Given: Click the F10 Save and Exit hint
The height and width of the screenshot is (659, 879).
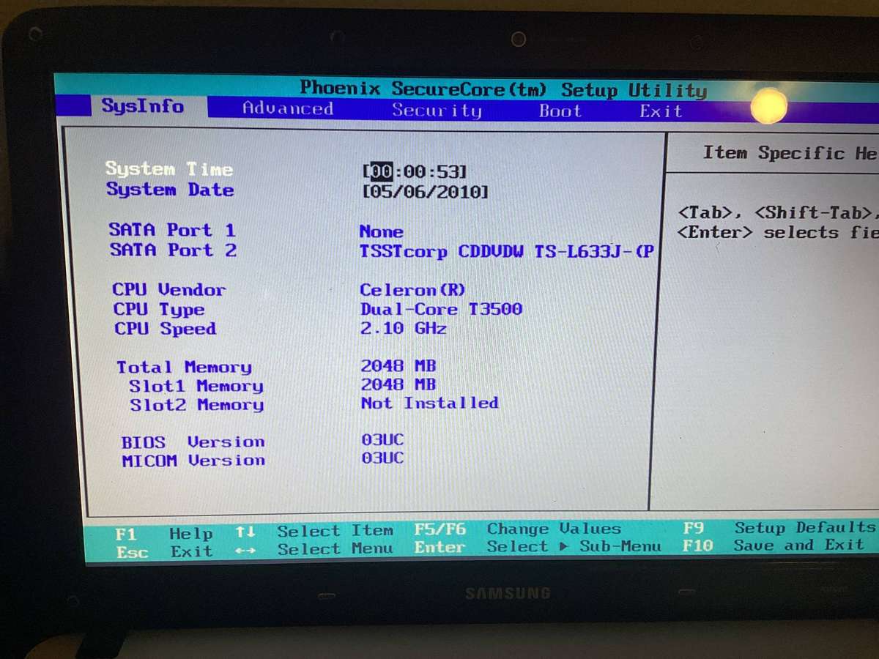Looking at the screenshot, I should (774, 546).
